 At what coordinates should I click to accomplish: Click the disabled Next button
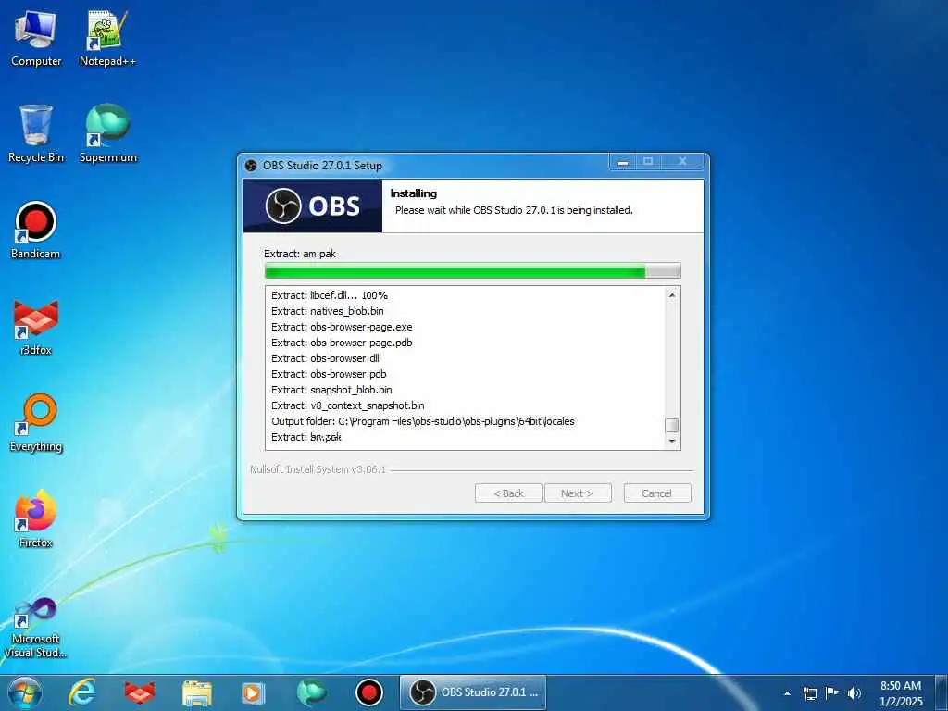pyautogui.click(x=578, y=493)
